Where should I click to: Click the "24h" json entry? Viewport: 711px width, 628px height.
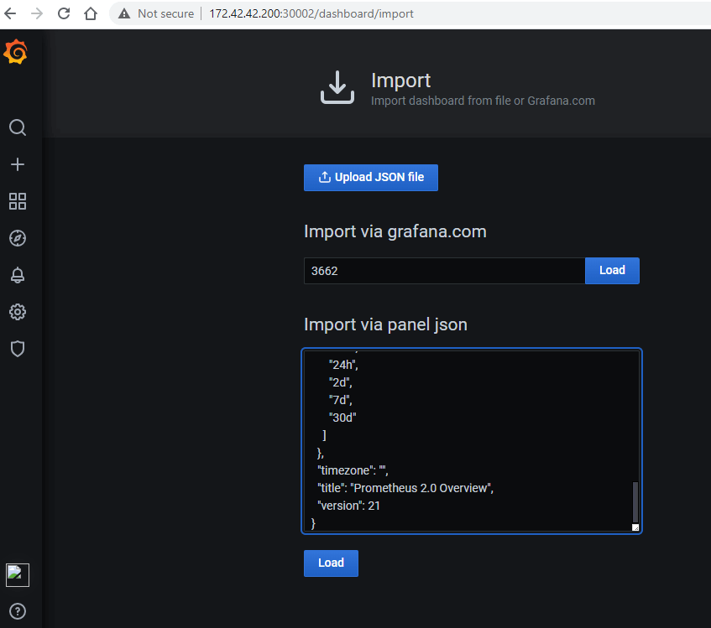click(343, 365)
